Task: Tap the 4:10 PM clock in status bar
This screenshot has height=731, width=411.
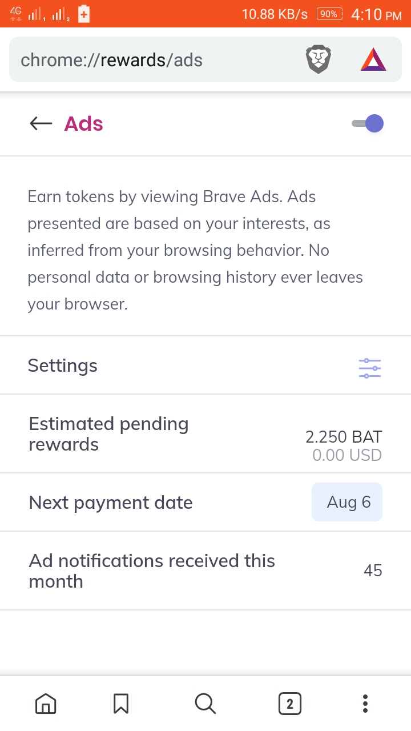Action: 376,14
